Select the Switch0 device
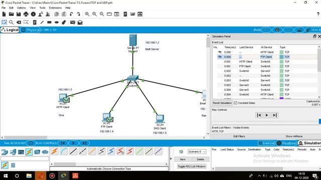The image size is (321, 180). click(132, 78)
